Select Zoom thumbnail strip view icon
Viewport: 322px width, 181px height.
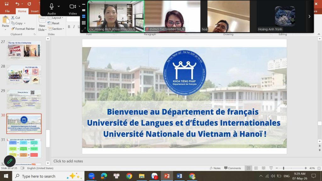tap(84, 16)
